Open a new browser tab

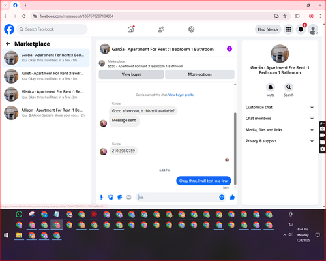25,5
